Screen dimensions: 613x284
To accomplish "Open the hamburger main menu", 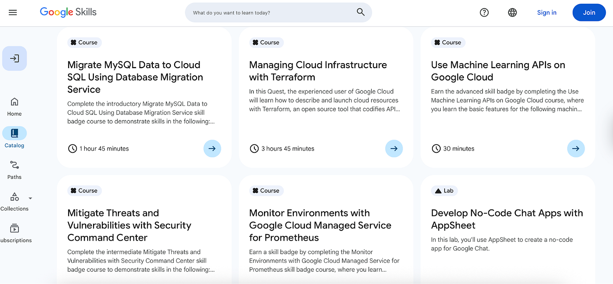I will (x=13, y=13).
